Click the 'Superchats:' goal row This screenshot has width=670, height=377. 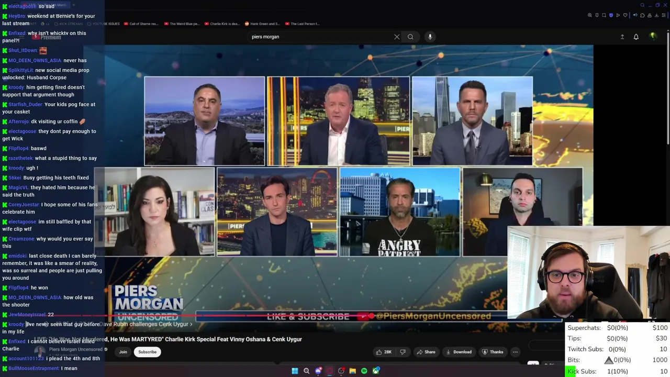pyautogui.click(x=618, y=328)
